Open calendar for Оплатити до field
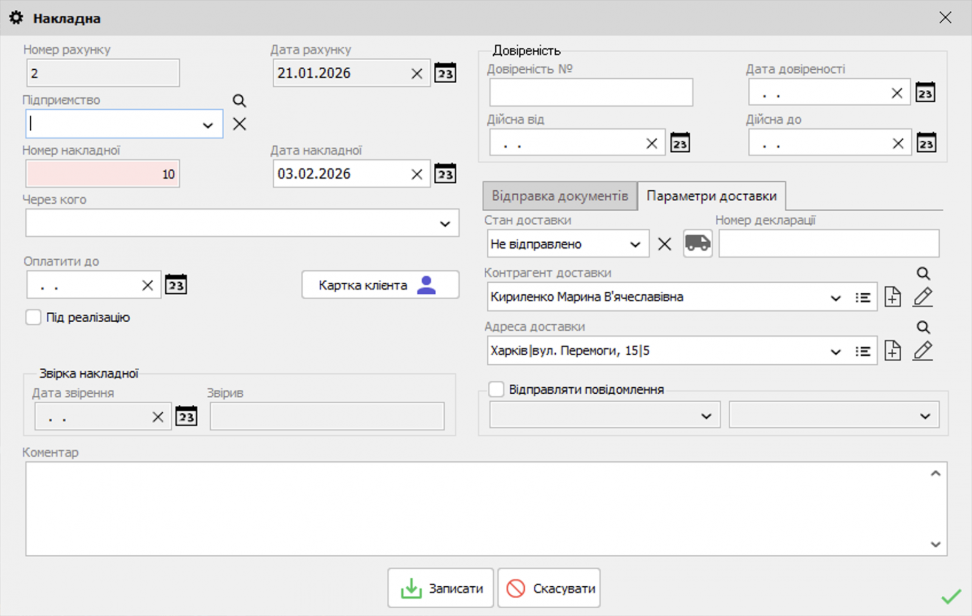 tap(176, 285)
